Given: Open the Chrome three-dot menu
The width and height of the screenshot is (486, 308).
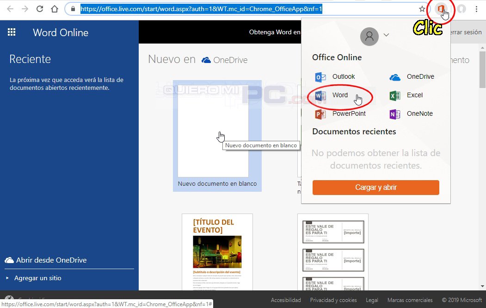Looking at the screenshot, I should (476, 9).
